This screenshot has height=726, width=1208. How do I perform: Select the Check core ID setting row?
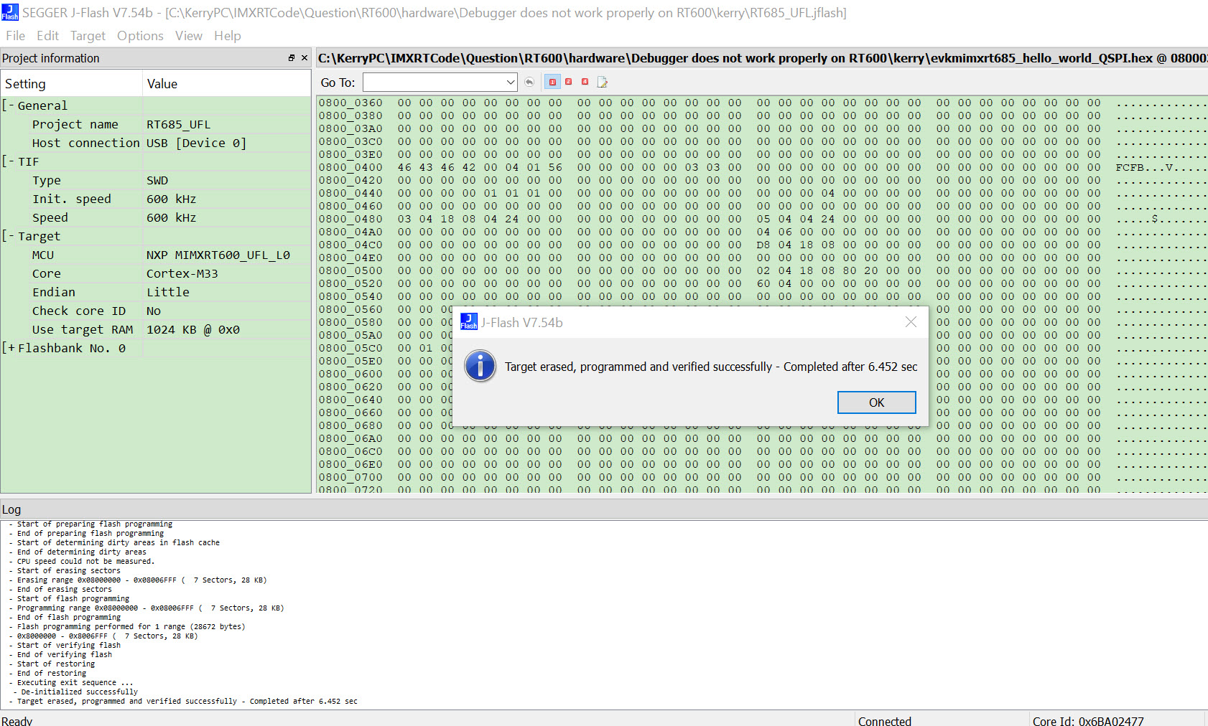coord(80,311)
